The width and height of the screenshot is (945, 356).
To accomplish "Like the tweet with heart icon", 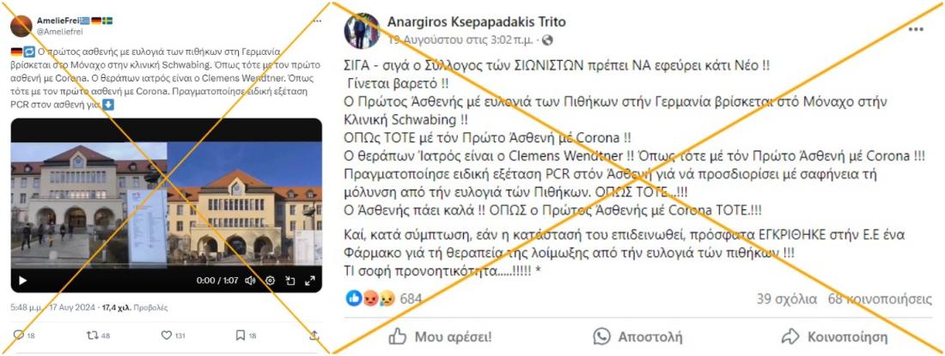I will (x=167, y=335).
